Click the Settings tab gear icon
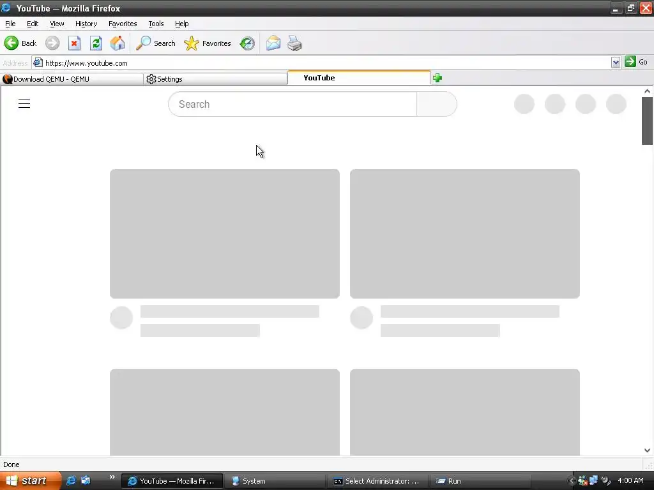This screenshot has height=490, width=654. pos(151,78)
